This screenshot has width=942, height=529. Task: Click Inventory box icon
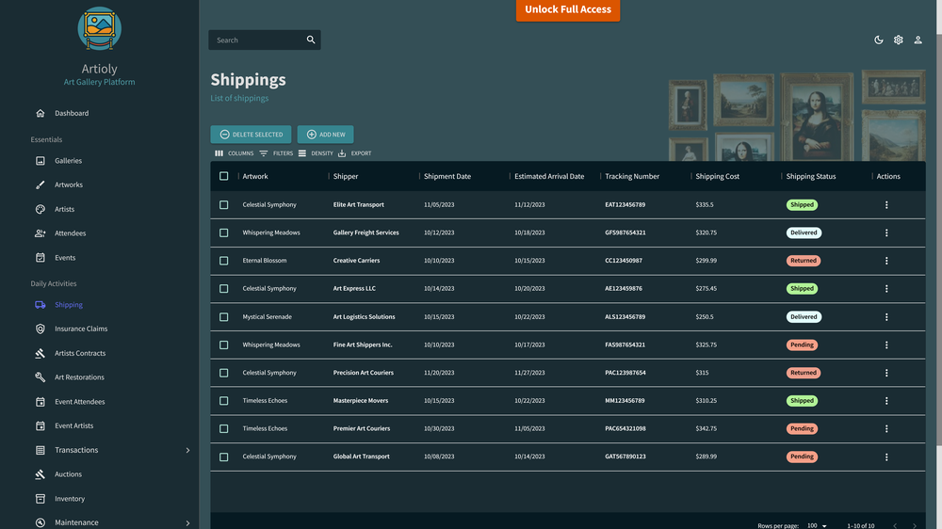coord(41,498)
